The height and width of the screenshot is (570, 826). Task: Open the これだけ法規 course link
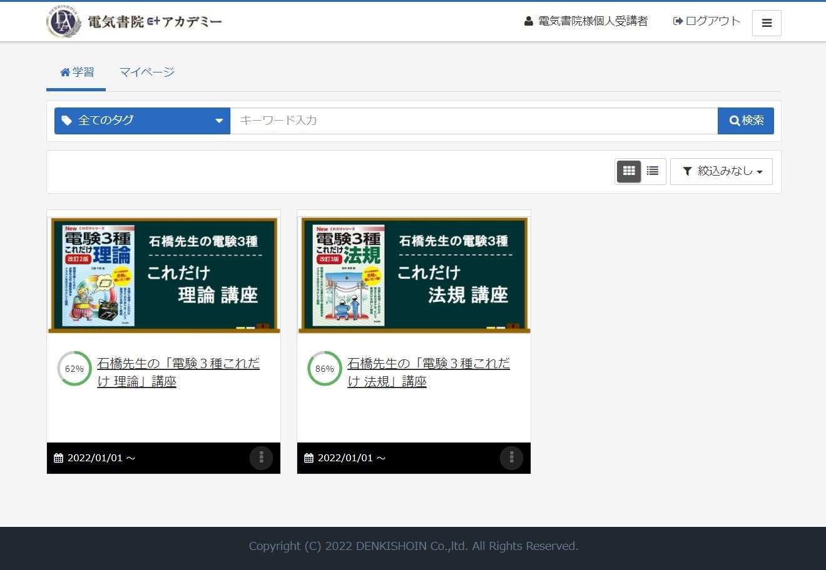tap(429, 371)
